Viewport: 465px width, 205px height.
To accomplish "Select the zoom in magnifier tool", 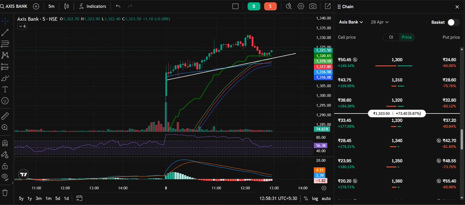I will pos(5,127).
